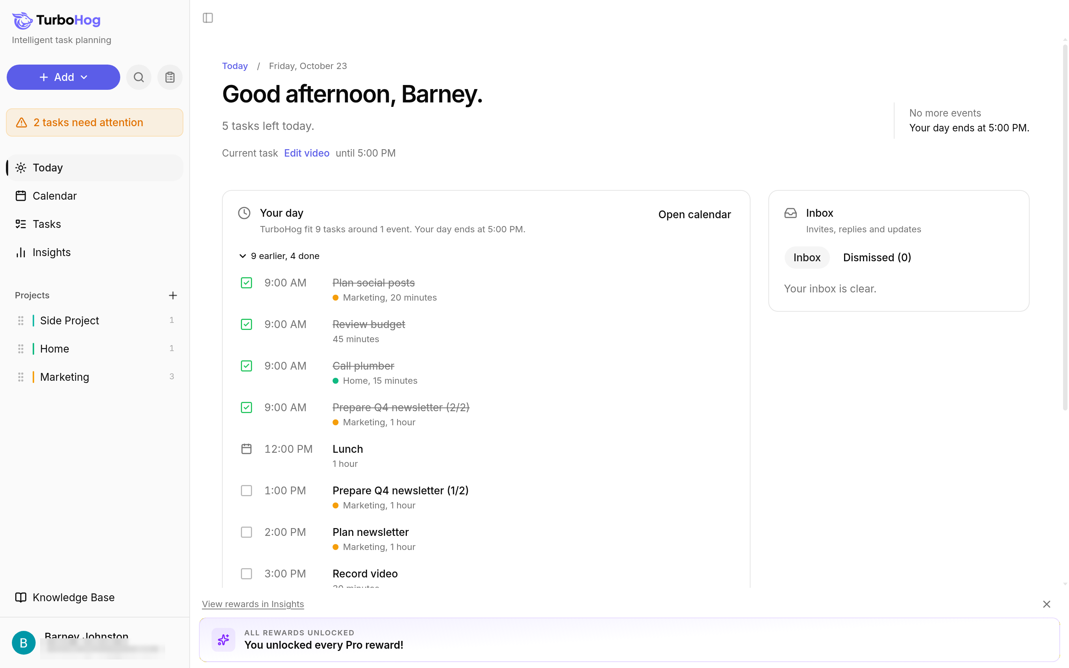Open the clipboard notes icon
The image size is (1069, 668).
coord(170,77)
